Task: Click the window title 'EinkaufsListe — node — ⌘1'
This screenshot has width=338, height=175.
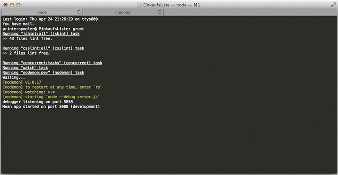Action: point(172,5)
